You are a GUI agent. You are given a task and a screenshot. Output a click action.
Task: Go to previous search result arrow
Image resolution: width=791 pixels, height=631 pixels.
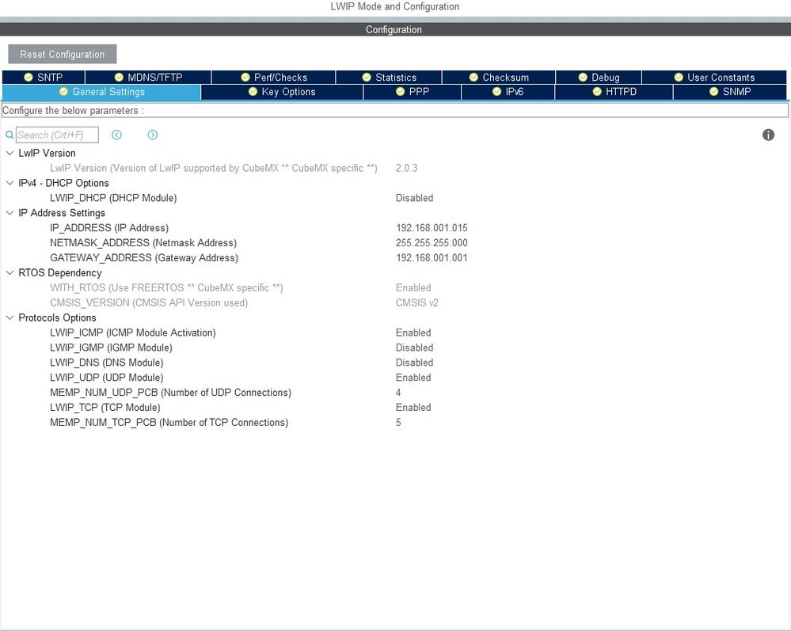(x=116, y=135)
